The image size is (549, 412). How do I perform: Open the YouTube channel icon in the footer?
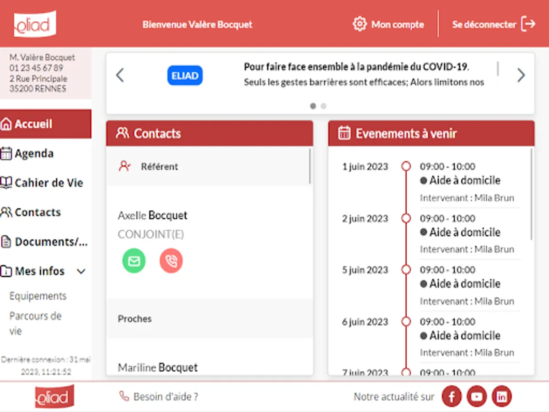[x=477, y=397]
